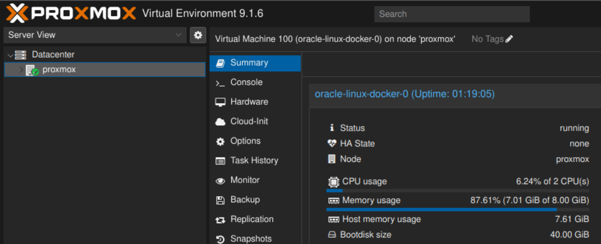601x244 pixels.
Task: Open the Server View dropdown
Action: coord(95,35)
